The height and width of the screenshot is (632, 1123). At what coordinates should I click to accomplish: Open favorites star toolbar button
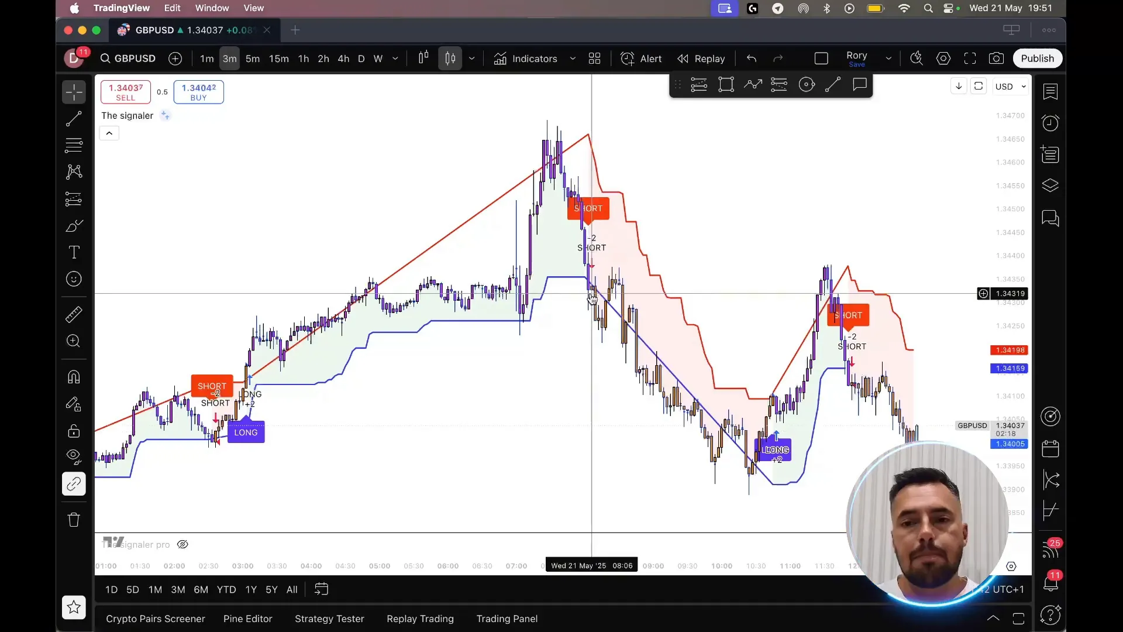pos(74,607)
